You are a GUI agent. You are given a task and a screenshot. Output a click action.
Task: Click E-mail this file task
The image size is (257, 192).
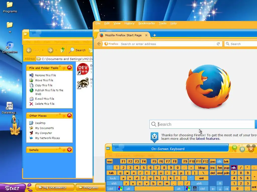pos(44,99)
